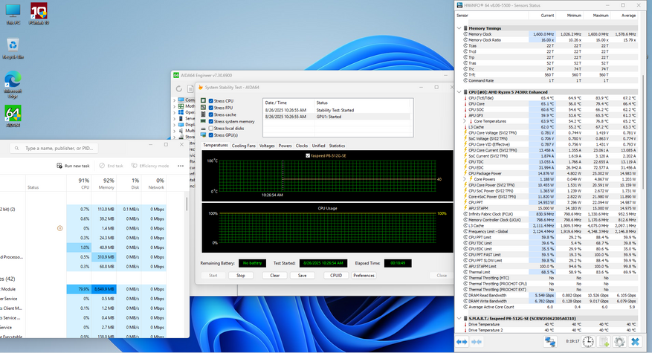Click Run new task in Task Manager
652x353 pixels.
(74, 166)
